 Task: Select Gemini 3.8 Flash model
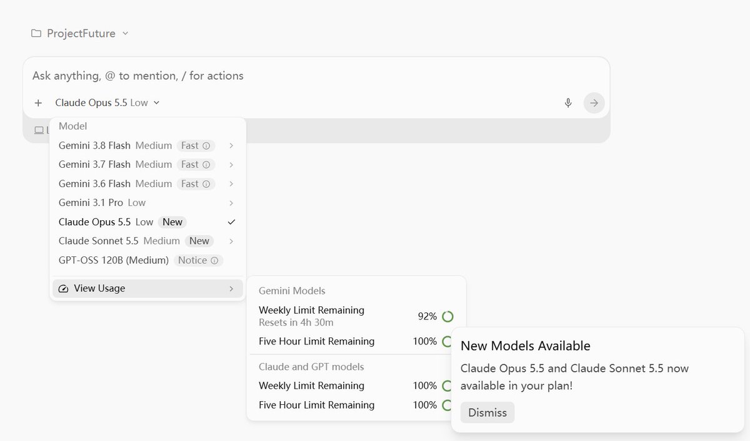tap(147, 145)
